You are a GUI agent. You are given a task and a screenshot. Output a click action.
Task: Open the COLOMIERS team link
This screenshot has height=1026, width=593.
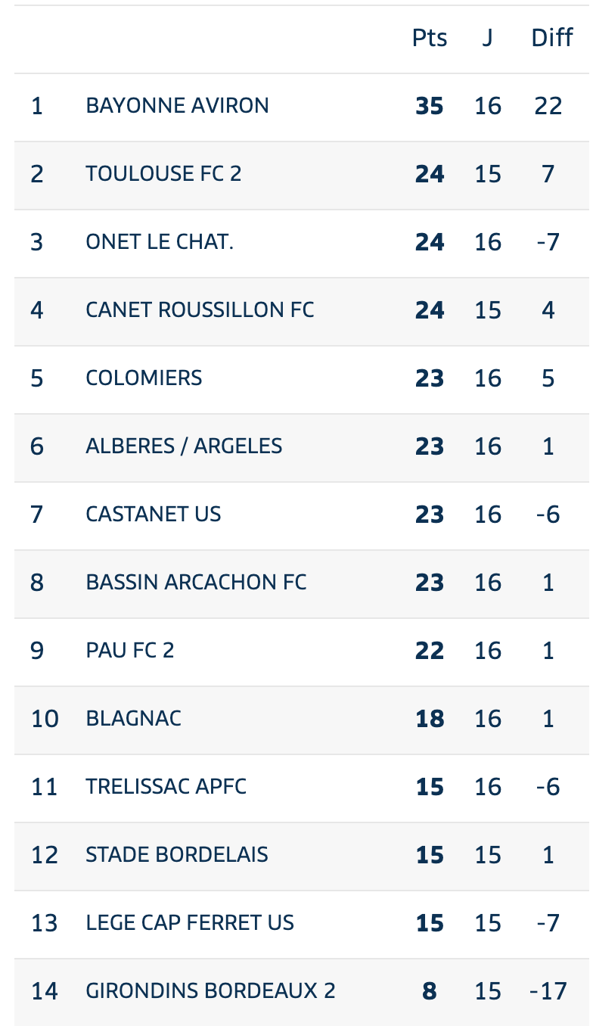144,378
